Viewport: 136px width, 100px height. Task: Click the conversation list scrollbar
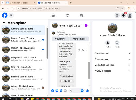pyautogui.click(x=47, y=43)
